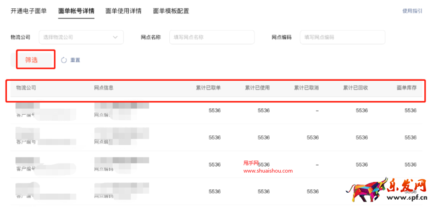Select the 面单帐号详情 tab
Viewport: 432px width, 207px height.
[x=76, y=11]
